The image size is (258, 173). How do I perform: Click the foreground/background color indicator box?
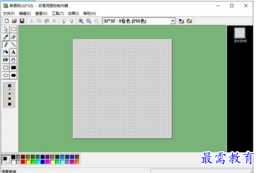[6, 159]
